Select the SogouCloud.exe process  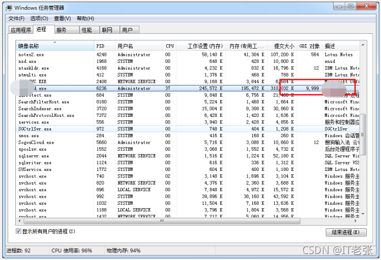coord(188,143)
